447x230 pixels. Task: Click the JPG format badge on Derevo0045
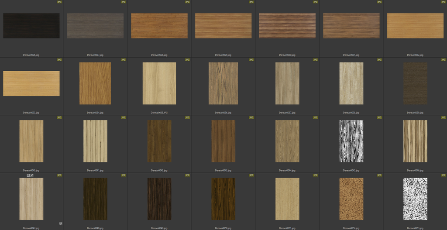(x=379, y=117)
